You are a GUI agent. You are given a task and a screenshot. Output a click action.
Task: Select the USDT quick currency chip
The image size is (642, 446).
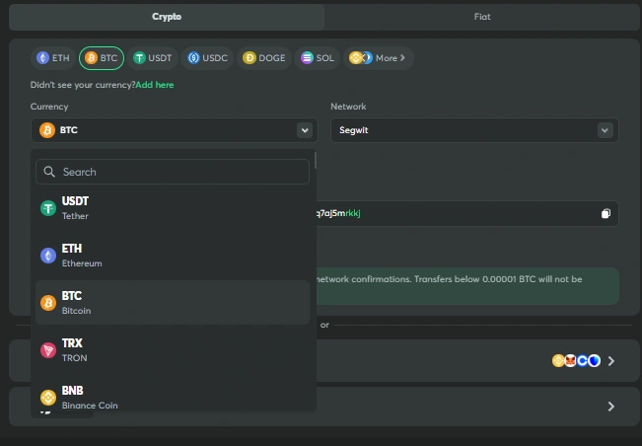[x=152, y=58]
